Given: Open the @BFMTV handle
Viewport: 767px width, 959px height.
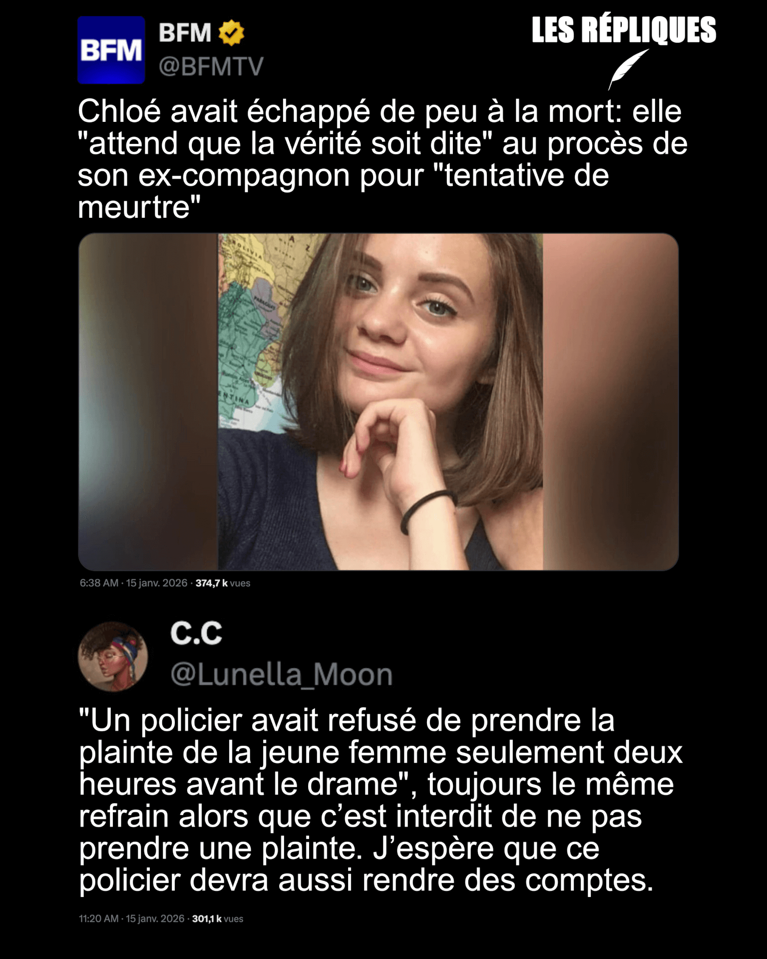Looking at the screenshot, I should (211, 66).
